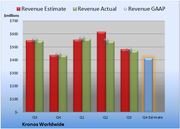Select the red Revenue Estimate bar above Q1

78,76
